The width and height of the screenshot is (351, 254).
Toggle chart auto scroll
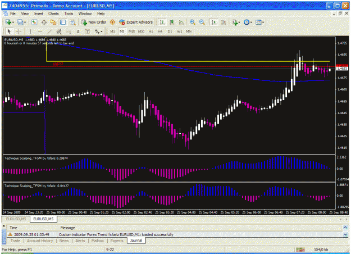click(x=214, y=22)
